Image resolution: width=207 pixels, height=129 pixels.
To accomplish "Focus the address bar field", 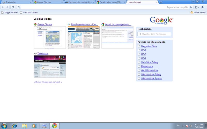I will tap(105, 7).
